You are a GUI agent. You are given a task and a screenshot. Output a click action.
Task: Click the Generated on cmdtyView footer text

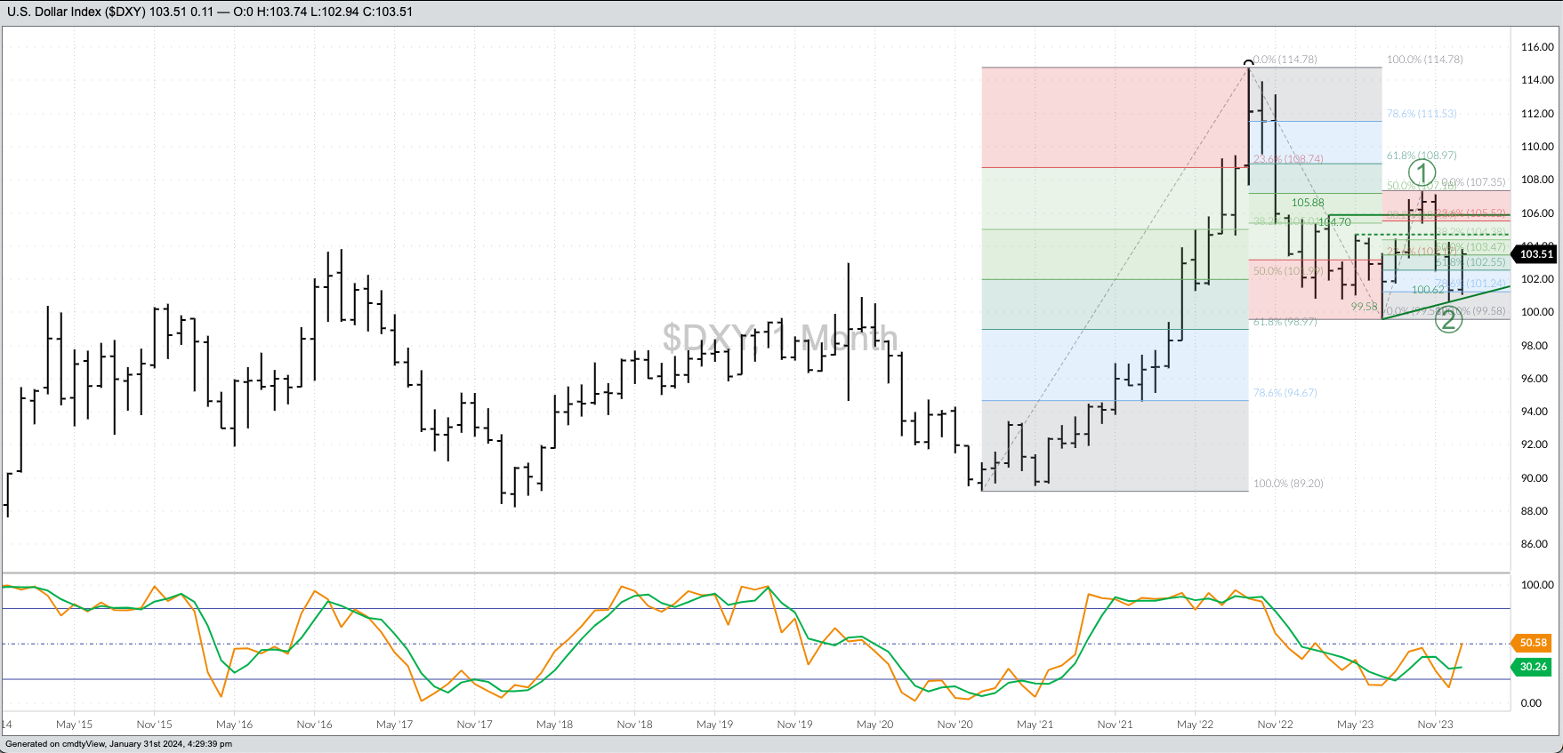tap(118, 744)
